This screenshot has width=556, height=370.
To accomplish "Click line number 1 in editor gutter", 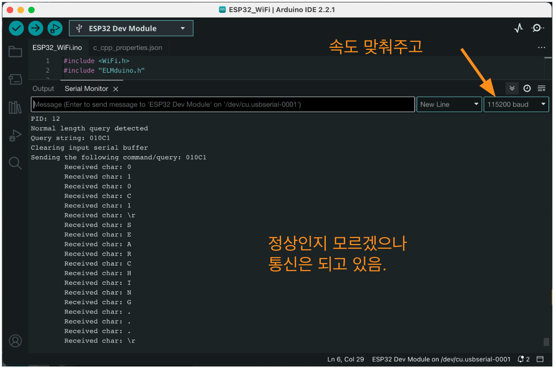I will tap(48, 61).
